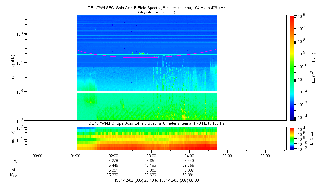
Task: Click the 01:00 time axis tick label
Action: (x=76, y=156)
